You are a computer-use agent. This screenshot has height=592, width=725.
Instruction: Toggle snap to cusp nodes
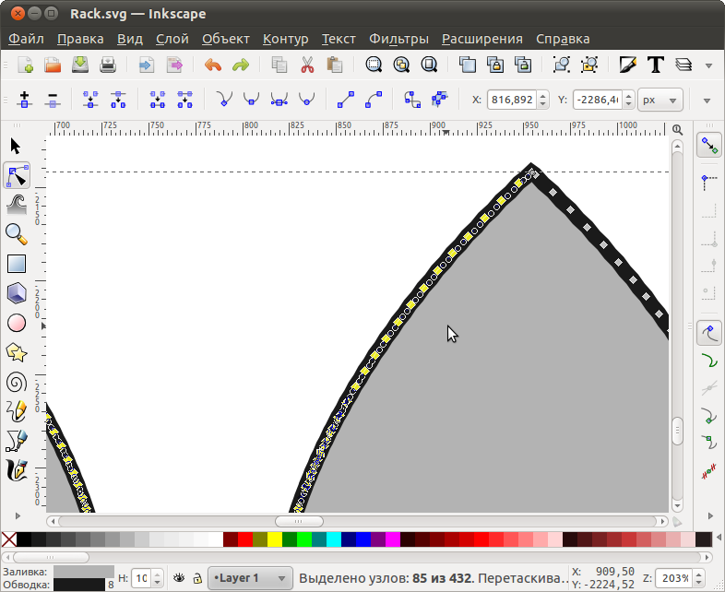[x=709, y=415]
